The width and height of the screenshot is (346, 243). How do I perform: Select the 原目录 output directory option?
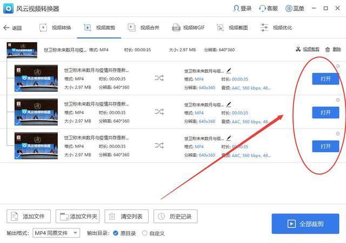click(x=124, y=233)
